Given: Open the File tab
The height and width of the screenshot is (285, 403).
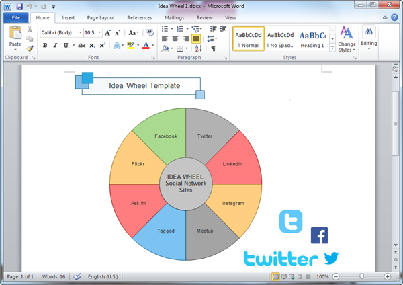Looking at the screenshot, I should (16, 17).
